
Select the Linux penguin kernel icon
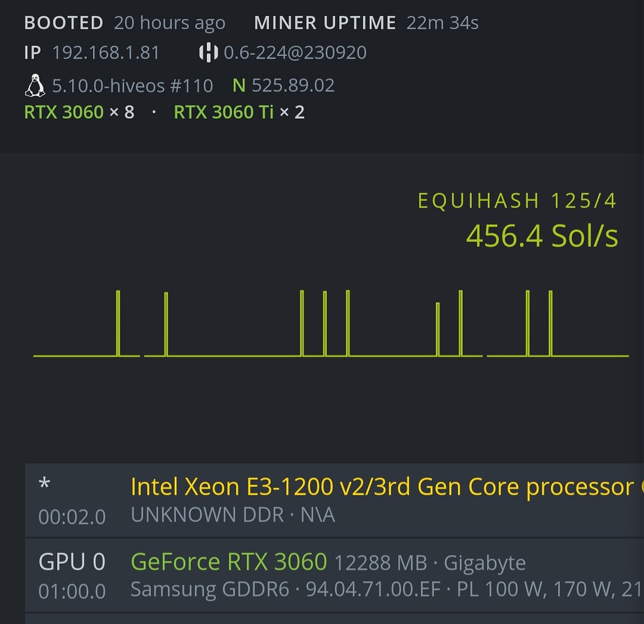click(x=35, y=84)
